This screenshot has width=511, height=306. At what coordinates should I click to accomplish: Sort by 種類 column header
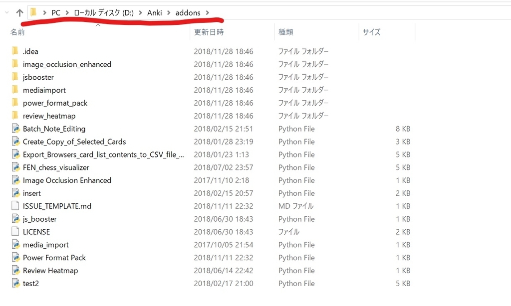286,32
